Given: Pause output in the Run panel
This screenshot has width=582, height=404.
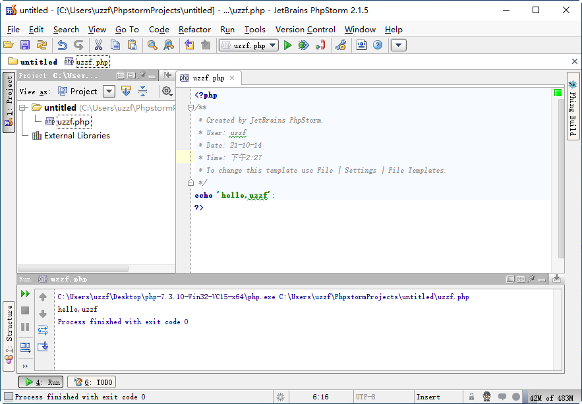Looking at the screenshot, I should [x=25, y=327].
